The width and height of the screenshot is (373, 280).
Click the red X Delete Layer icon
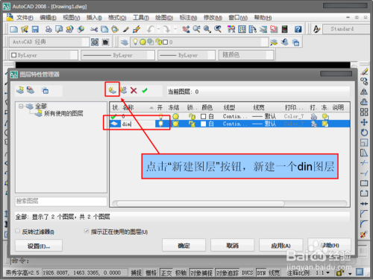(134, 90)
